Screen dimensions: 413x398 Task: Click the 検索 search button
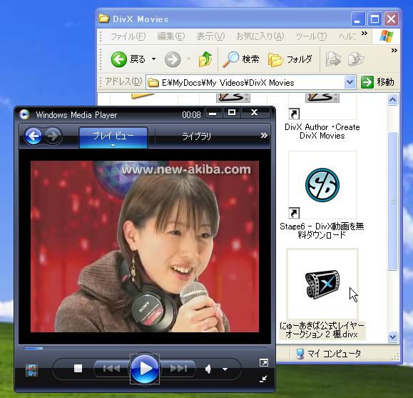click(241, 59)
